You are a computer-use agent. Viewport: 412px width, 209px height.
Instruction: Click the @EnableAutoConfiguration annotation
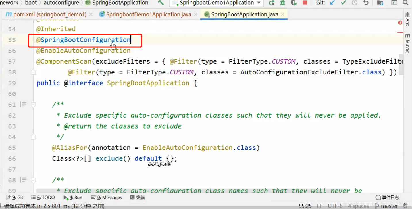point(83,51)
